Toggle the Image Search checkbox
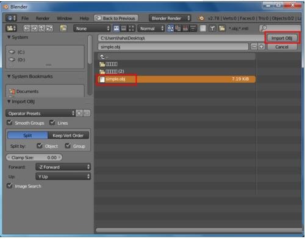This screenshot has height=239, width=305. coord(10,185)
